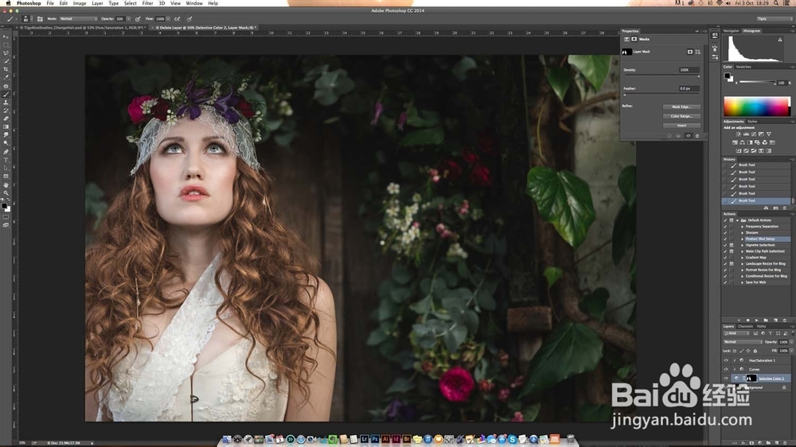Hide the Hue/Saturation 1 layer

[726, 360]
